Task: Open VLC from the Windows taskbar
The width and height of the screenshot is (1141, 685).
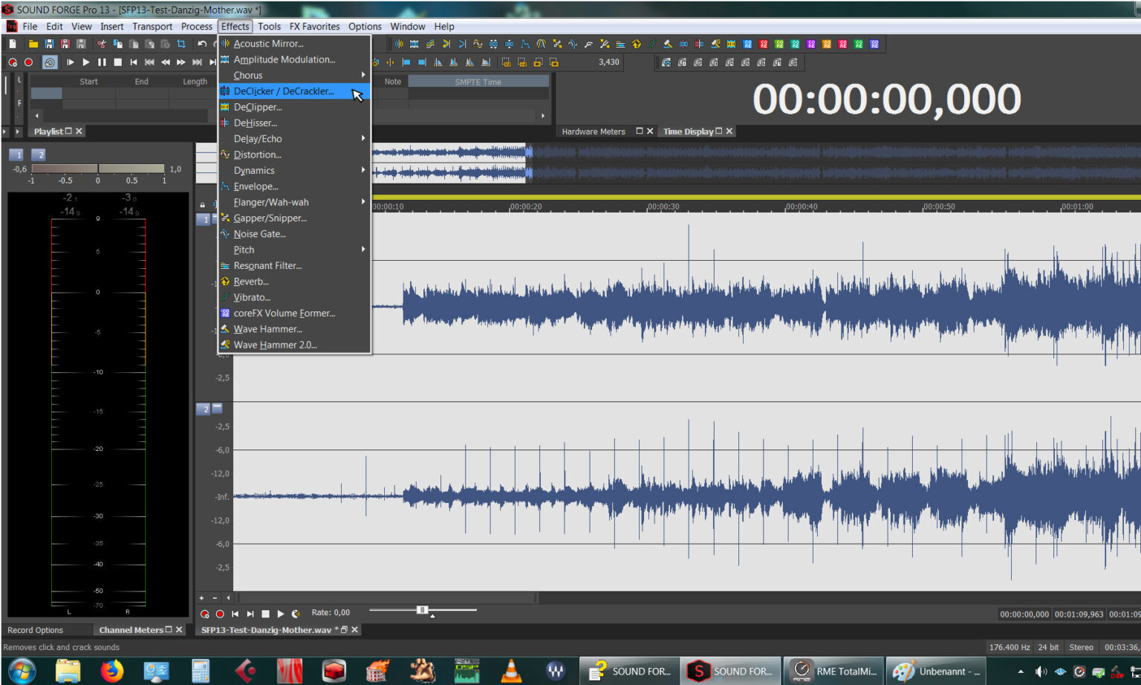Action: point(511,671)
